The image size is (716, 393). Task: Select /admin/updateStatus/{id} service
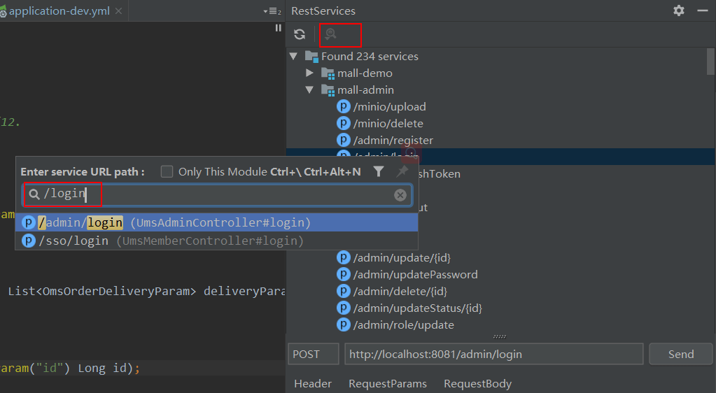pos(417,308)
